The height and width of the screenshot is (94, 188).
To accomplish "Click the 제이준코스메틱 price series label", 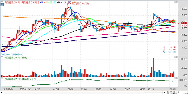I will [x=12, y=3].
